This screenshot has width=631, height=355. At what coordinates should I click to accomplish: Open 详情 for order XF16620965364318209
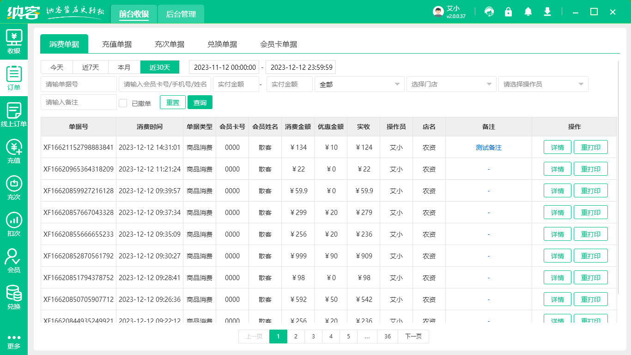pos(558,169)
